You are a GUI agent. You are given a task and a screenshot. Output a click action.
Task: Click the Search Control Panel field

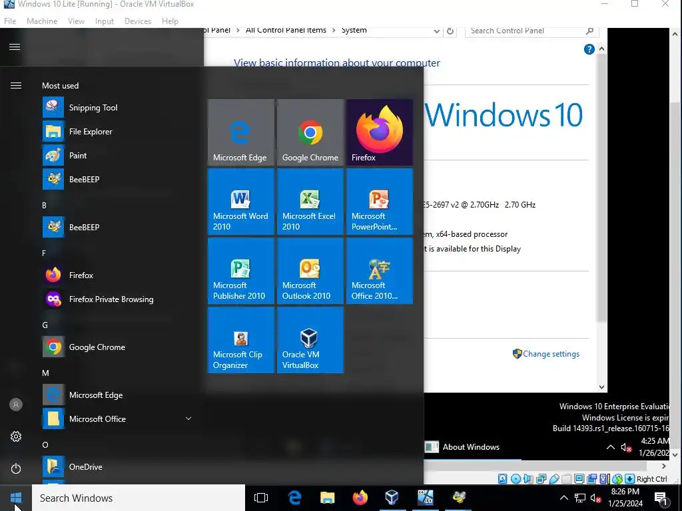pos(531,31)
